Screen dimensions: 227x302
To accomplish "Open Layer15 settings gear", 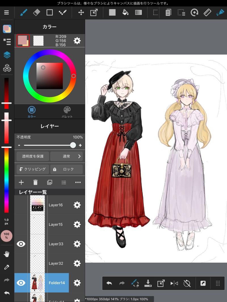I will [77, 224].
